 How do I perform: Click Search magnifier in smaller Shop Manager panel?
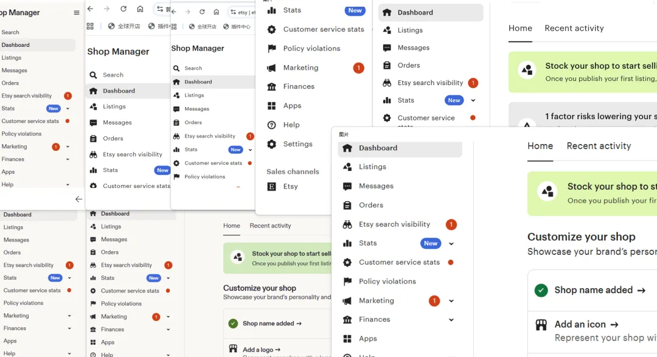(176, 68)
